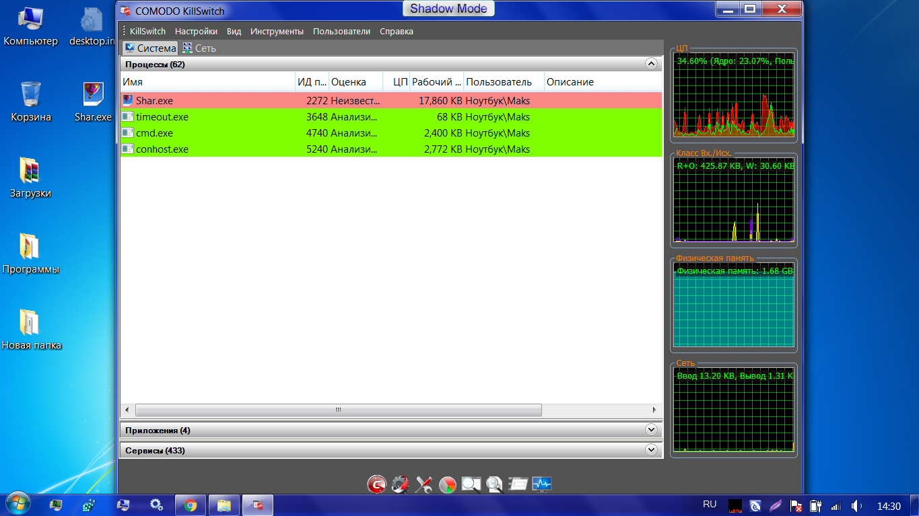This screenshot has height=516, width=919.
Task: Click the grey panel window toolbar icon
Action: pyautogui.click(x=518, y=484)
